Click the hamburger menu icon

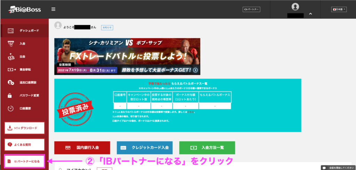tap(53, 9)
